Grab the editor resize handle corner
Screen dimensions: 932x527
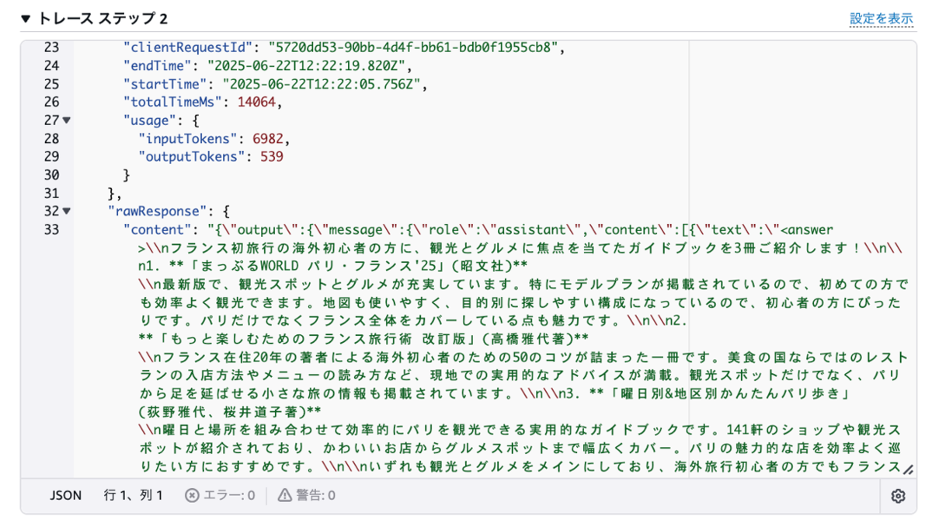click(x=906, y=469)
